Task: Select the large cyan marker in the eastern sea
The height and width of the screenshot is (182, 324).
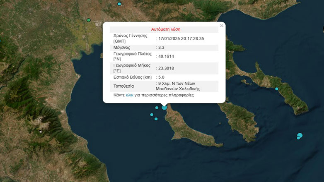Action: (x=300, y=135)
